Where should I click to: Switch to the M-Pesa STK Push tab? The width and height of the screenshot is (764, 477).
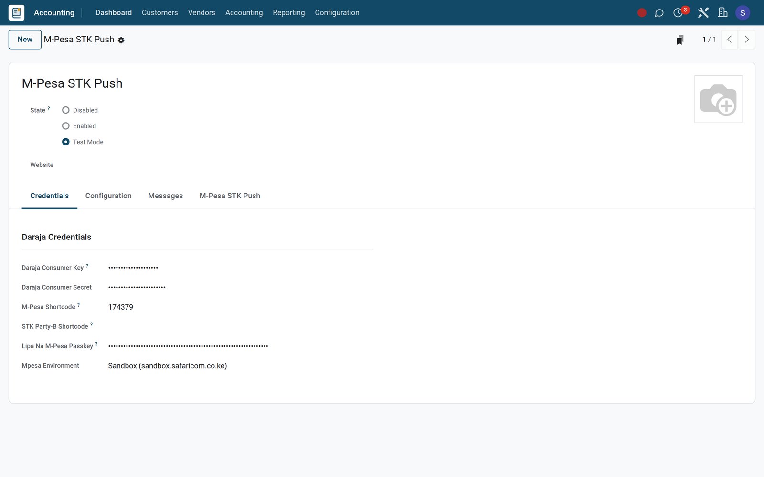[x=230, y=196]
